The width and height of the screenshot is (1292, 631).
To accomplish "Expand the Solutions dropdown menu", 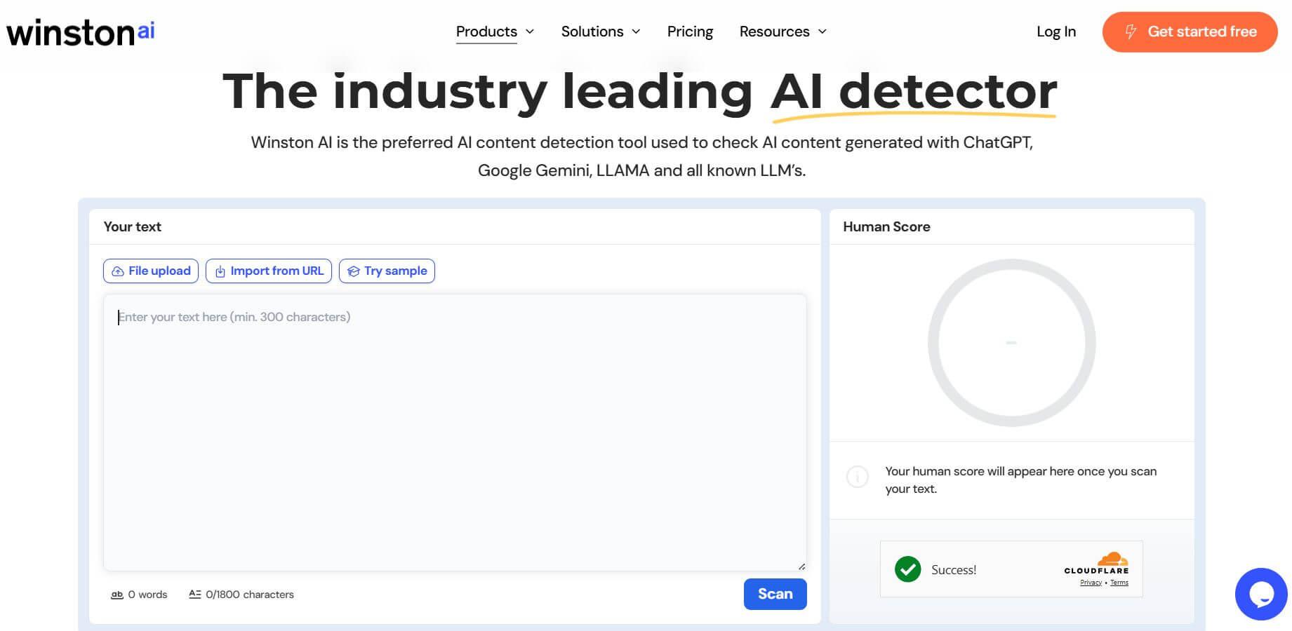I will pyautogui.click(x=600, y=32).
